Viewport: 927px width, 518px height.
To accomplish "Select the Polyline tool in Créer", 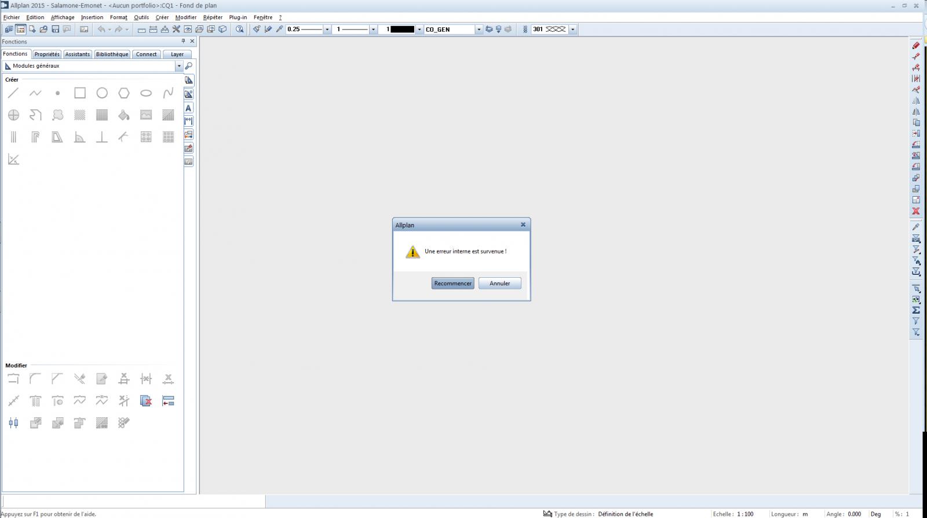I will coord(35,93).
